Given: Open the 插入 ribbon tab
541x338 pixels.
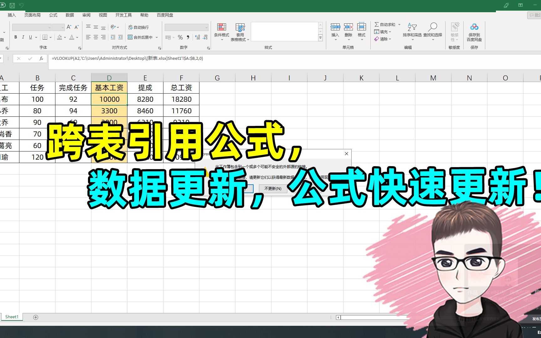Looking at the screenshot, I should coord(12,15).
